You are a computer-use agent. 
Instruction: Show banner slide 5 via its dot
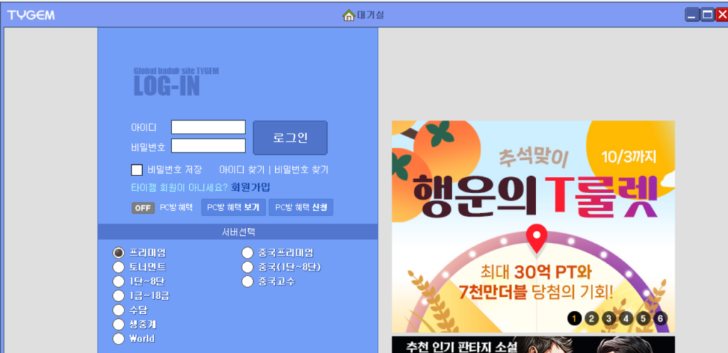(x=643, y=319)
